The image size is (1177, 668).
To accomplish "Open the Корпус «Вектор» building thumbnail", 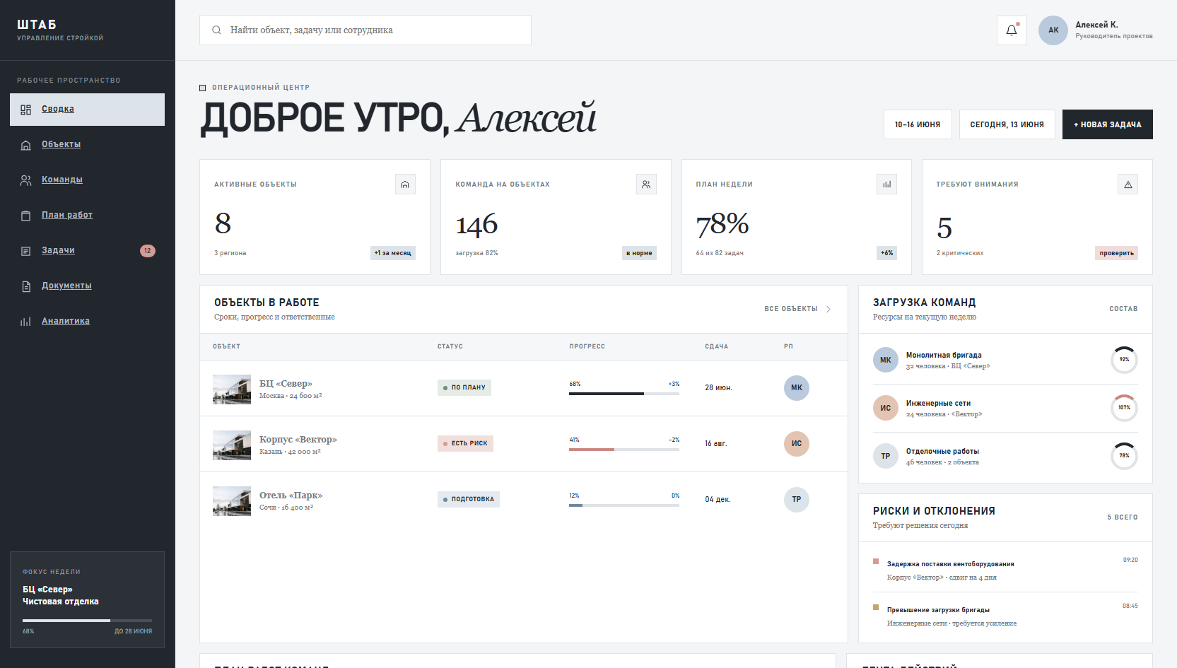I will coord(232,445).
